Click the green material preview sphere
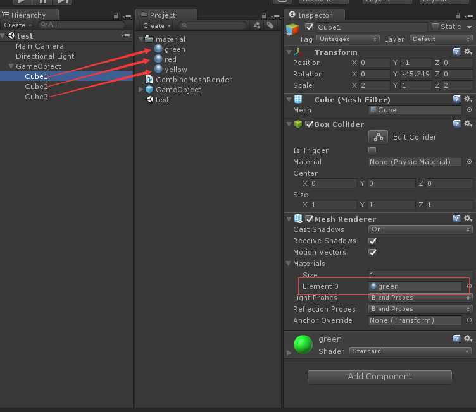The image size is (476, 412). [304, 344]
